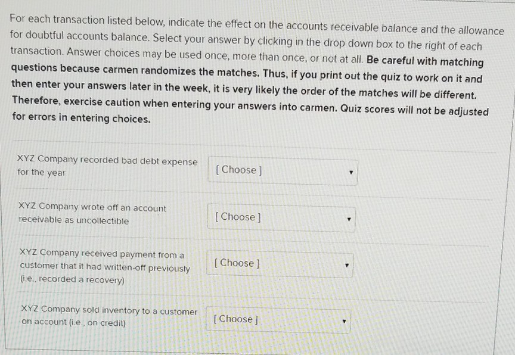Click the arrow on the second Choose box

coord(349,218)
